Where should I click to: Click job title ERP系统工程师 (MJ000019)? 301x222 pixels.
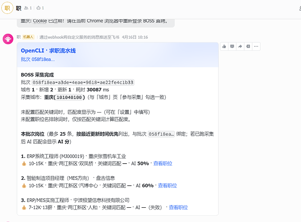[x=55, y=156]
